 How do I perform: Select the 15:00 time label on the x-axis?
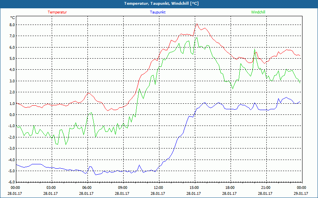(x=194, y=188)
